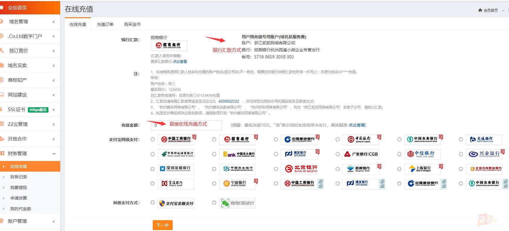Click the enterprise QQ number 4006602522 link
Screen dimensions: 509x231
(x=229, y=101)
